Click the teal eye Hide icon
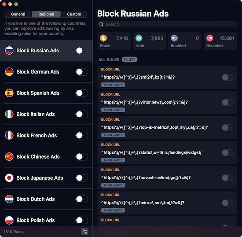This screenshot has width=242, height=237. tap(139, 38)
